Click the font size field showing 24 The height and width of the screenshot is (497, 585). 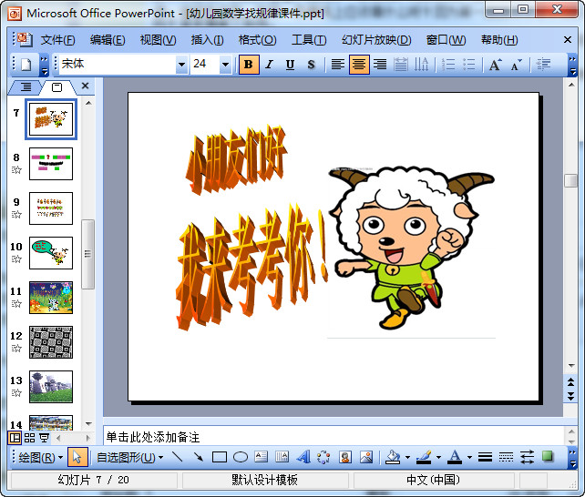click(205, 64)
